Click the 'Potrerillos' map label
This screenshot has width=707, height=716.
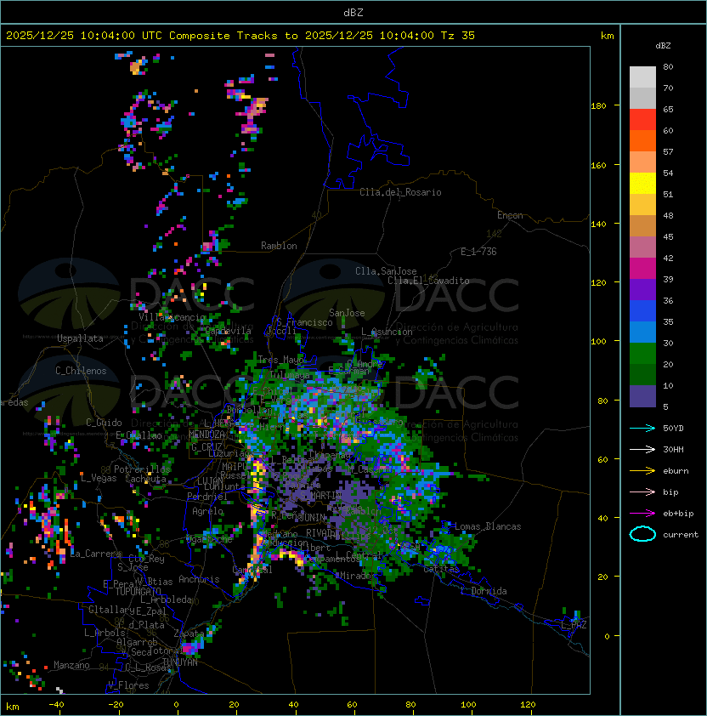[142, 469]
